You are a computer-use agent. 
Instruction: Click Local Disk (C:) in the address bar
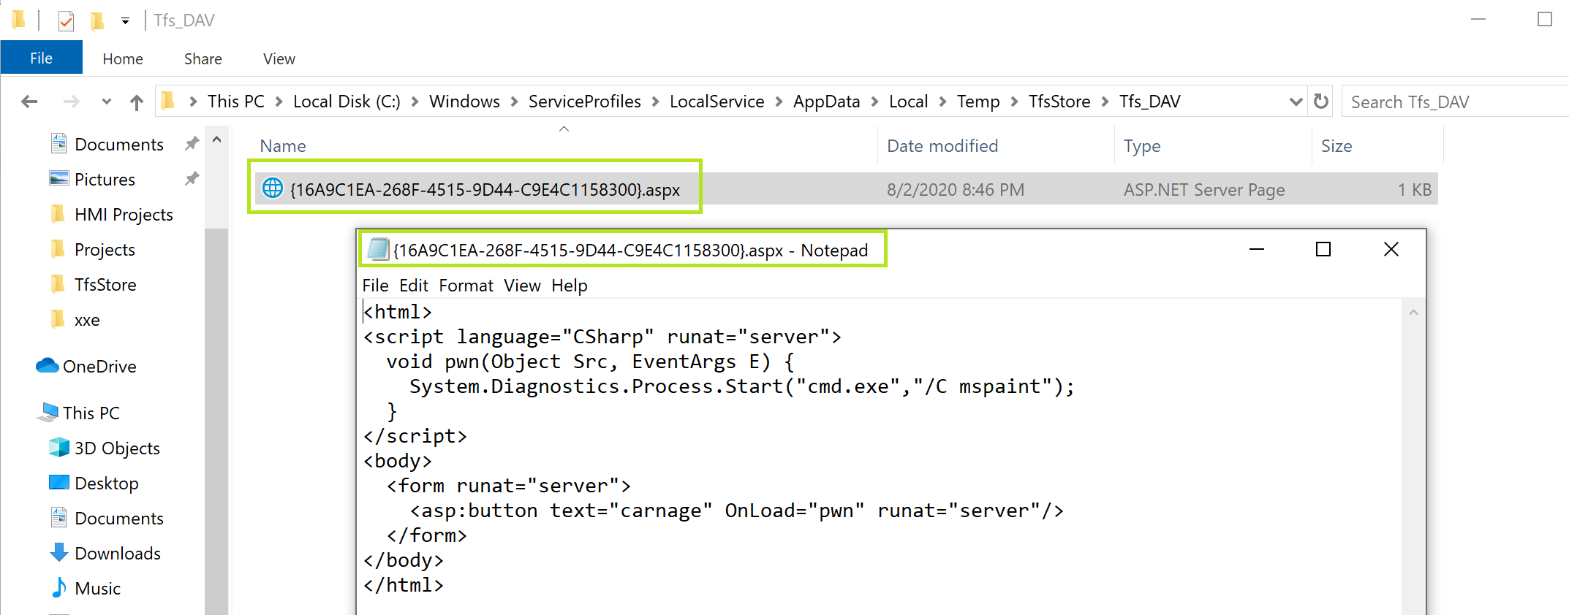(347, 102)
